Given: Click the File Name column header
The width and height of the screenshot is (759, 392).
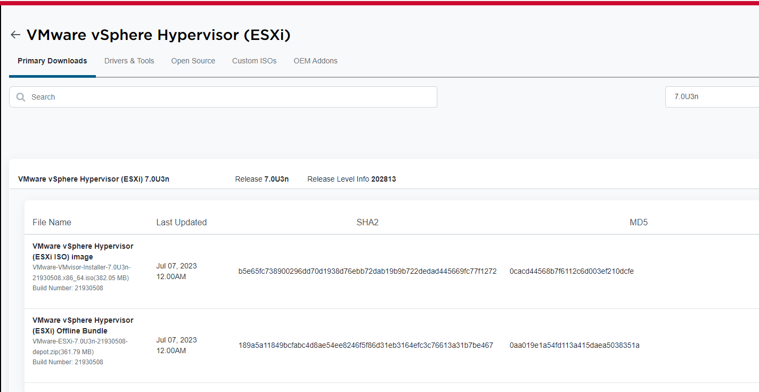Looking at the screenshot, I should coord(52,222).
